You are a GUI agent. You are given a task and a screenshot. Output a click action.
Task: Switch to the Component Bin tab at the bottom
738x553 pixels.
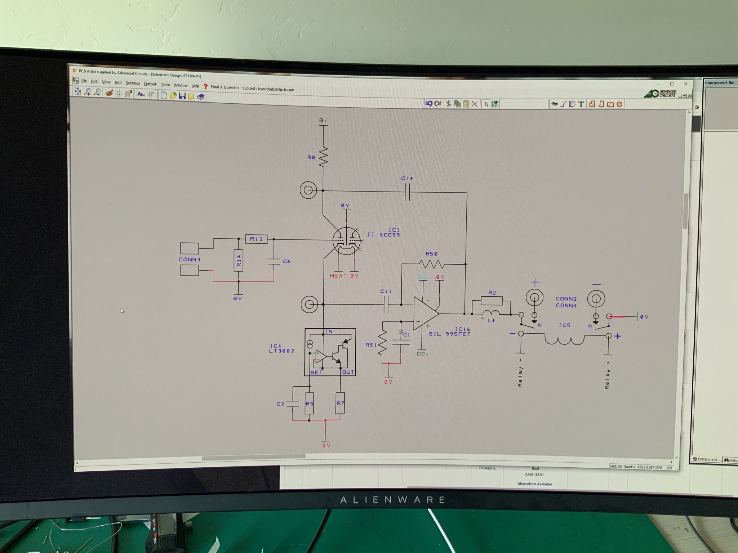coord(707,459)
